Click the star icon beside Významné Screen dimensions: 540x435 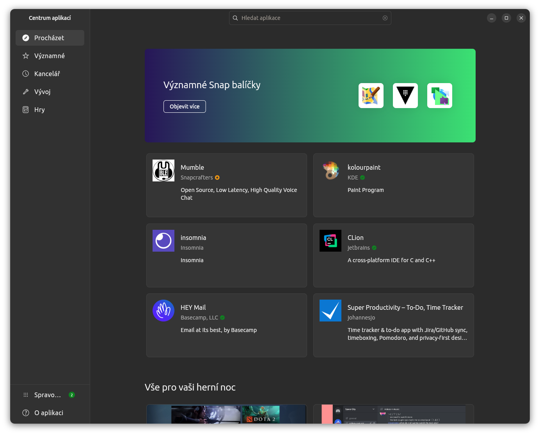(x=26, y=56)
